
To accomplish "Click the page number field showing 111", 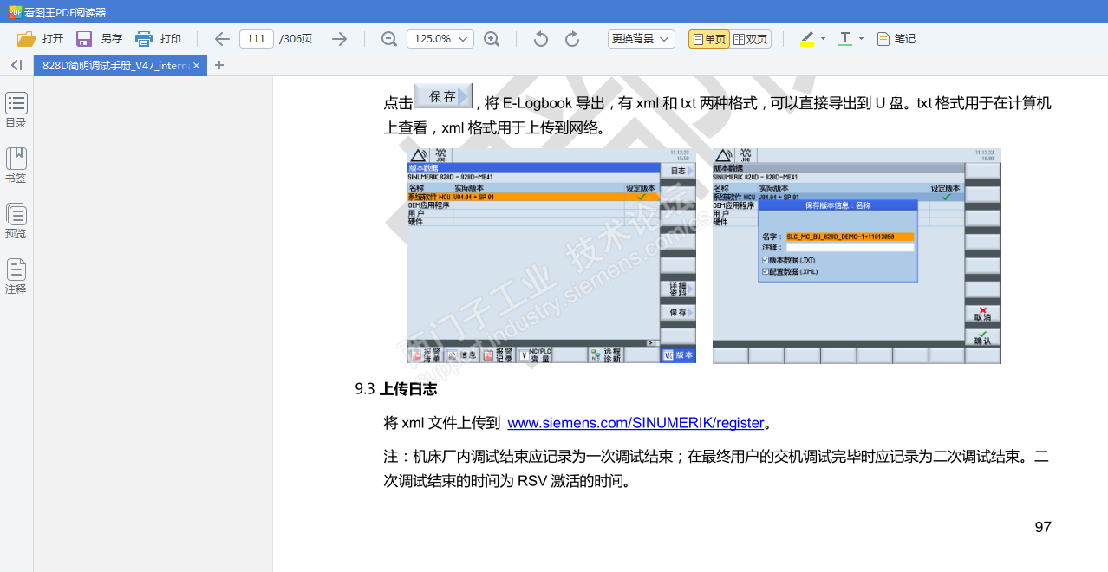I will (x=256, y=39).
